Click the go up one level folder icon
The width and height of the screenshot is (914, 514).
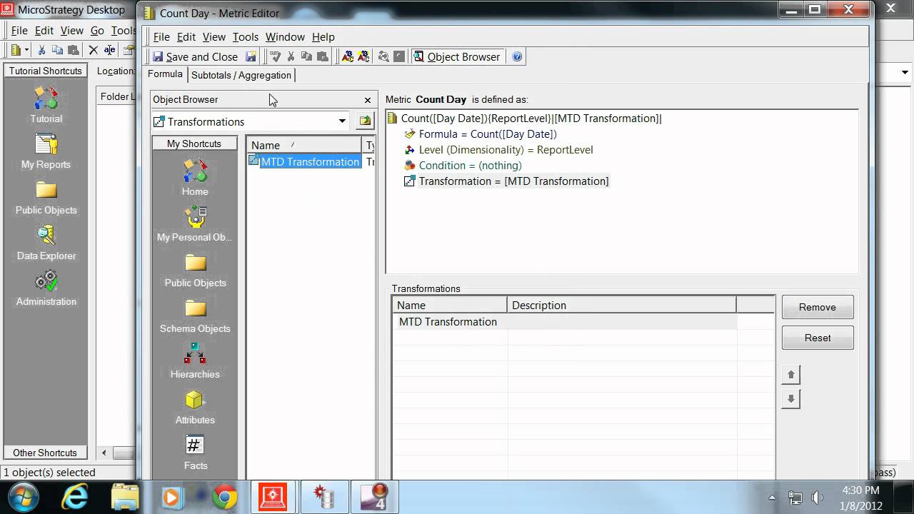click(x=365, y=121)
